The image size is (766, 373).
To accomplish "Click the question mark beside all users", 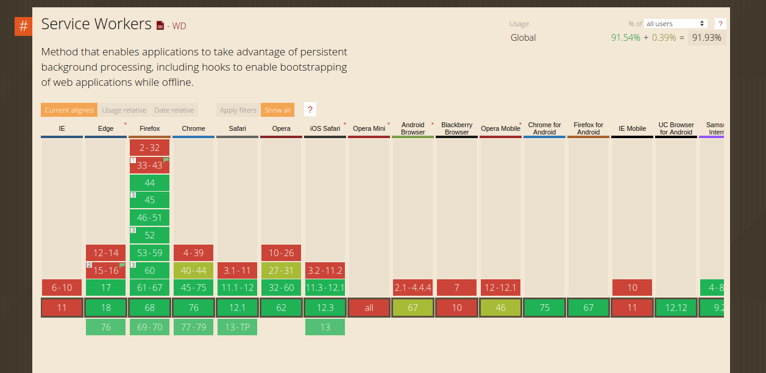I will (720, 24).
